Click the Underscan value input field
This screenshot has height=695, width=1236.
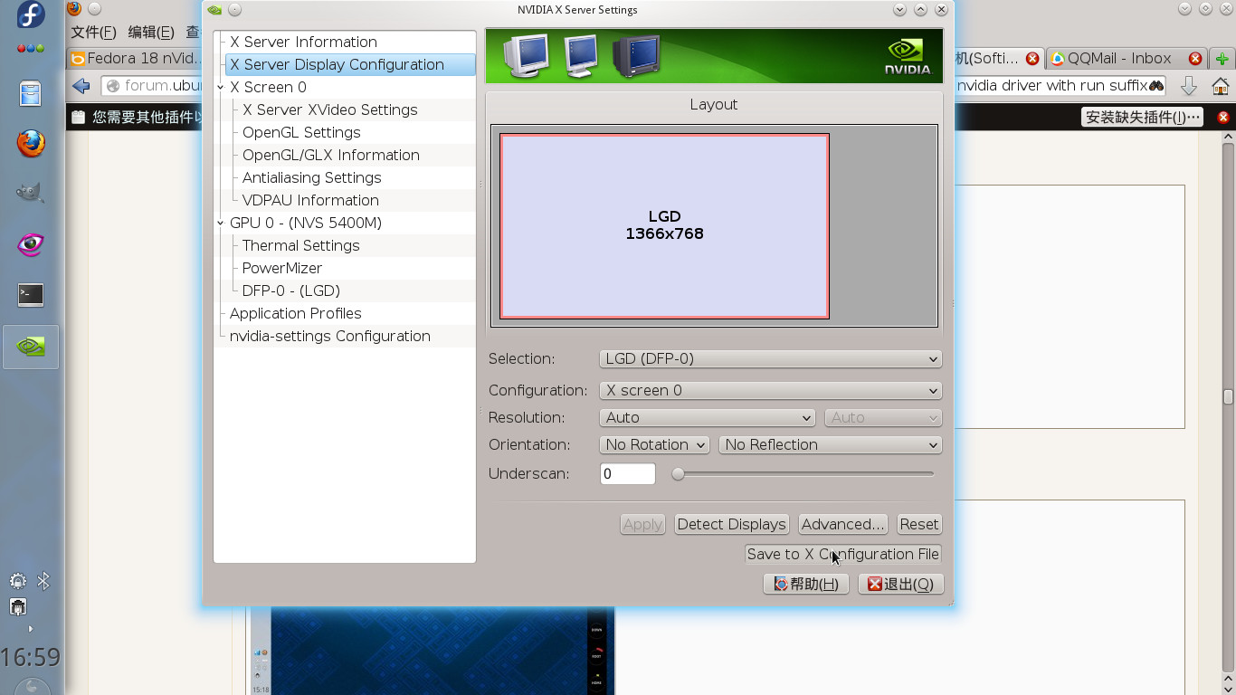[x=627, y=474]
